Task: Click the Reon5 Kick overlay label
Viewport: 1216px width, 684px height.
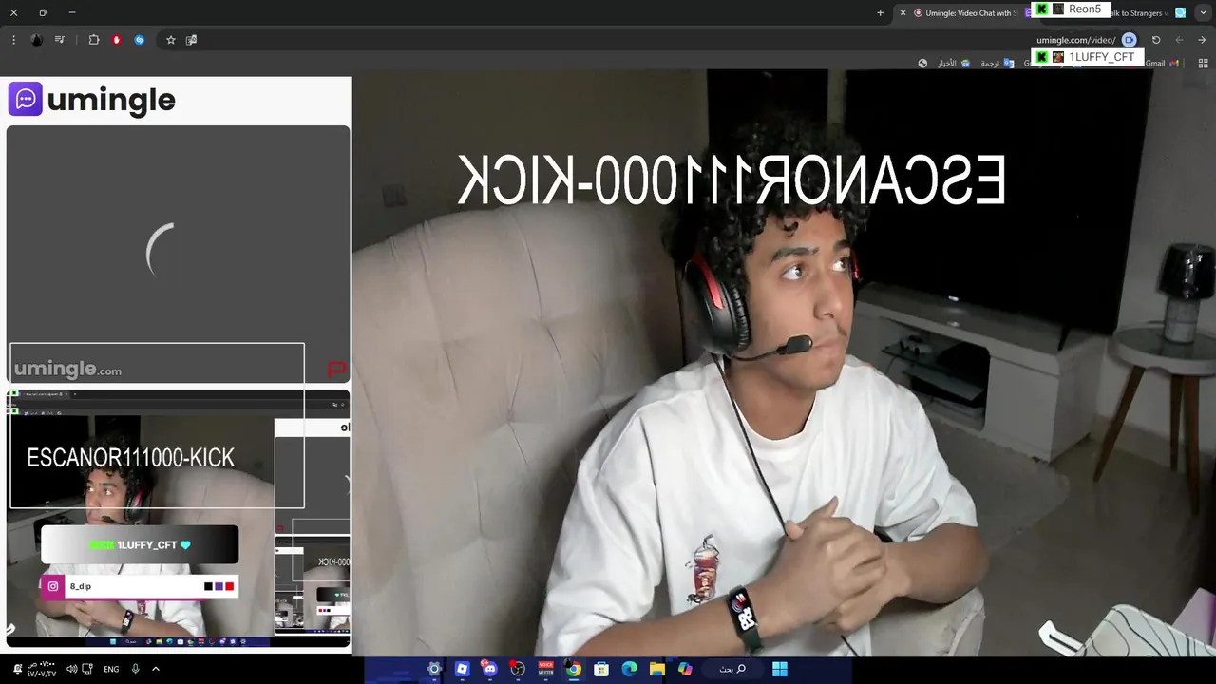Action: 1071,9
